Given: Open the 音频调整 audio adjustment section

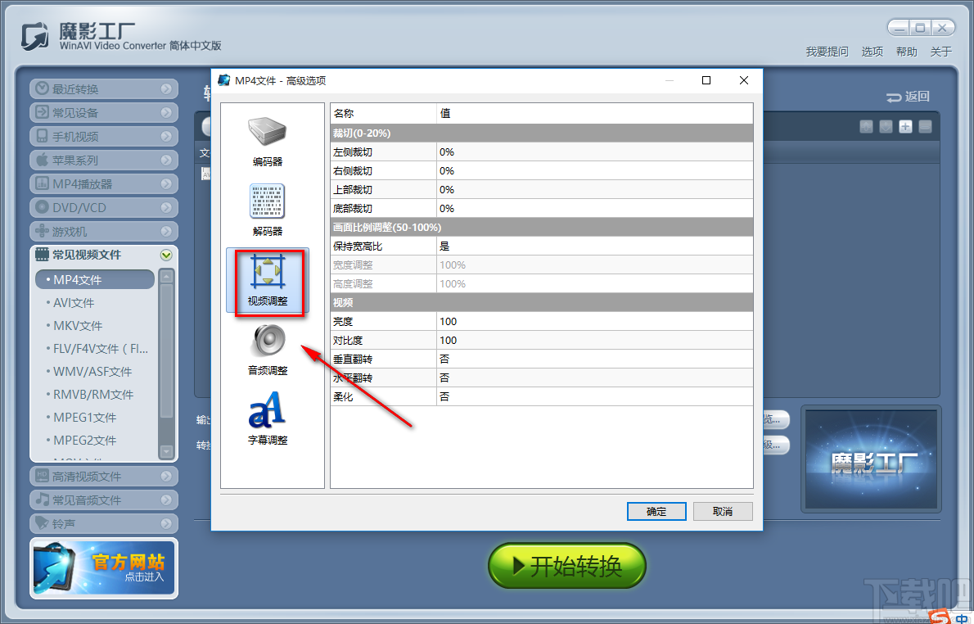Looking at the screenshot, I should click(x=268, y=350).
